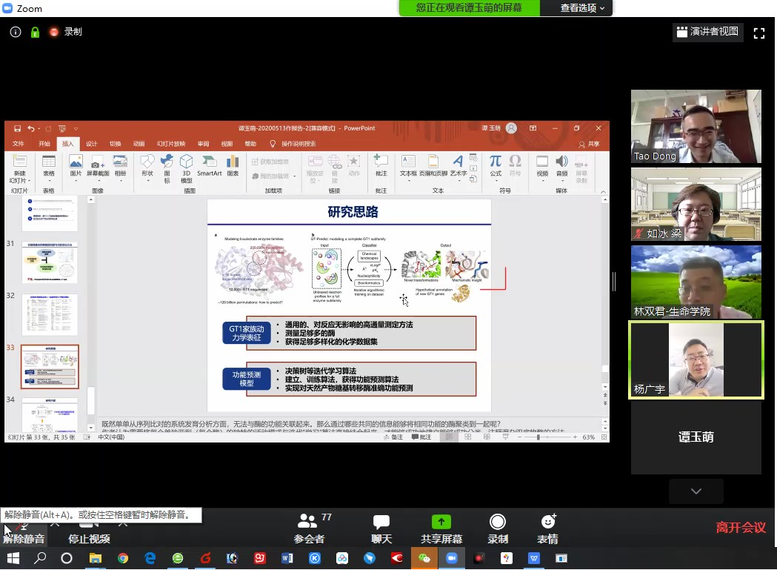This screenshot has height=570, width=777.
Task: Toggle meeting recording (录制) in toolbar
Action: tap(498, 529)
